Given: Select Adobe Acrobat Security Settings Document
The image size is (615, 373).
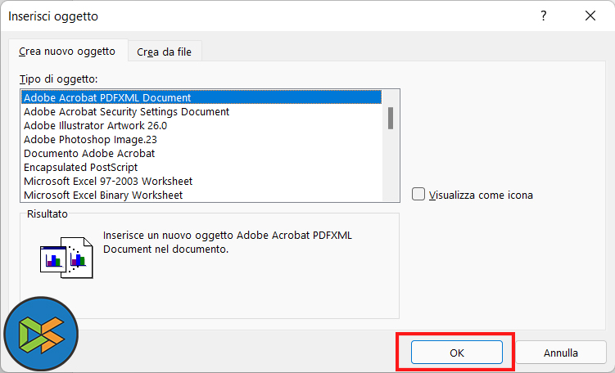Looking at the screenshot, I should pyautogui.click(x=126, y=111).
